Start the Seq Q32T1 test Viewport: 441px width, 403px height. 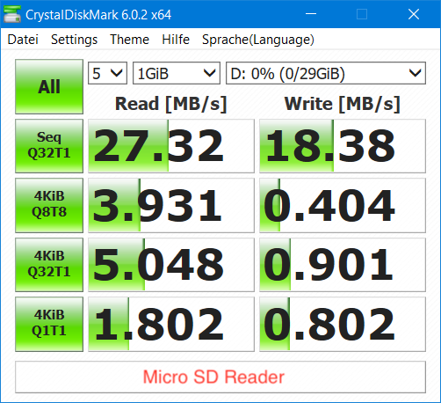pos(49,146)
